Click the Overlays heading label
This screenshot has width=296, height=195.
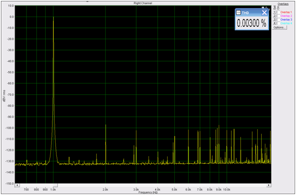[x=283, y=4]
